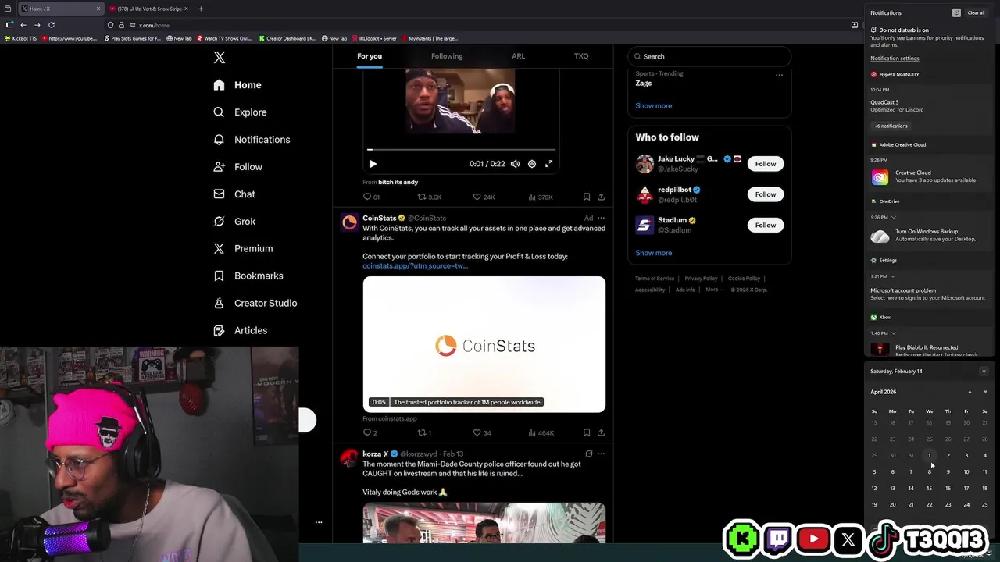The height and width of the screenshot is (562, 1000).
Task: Follow Jake Lucky
Action: (766, 164)
